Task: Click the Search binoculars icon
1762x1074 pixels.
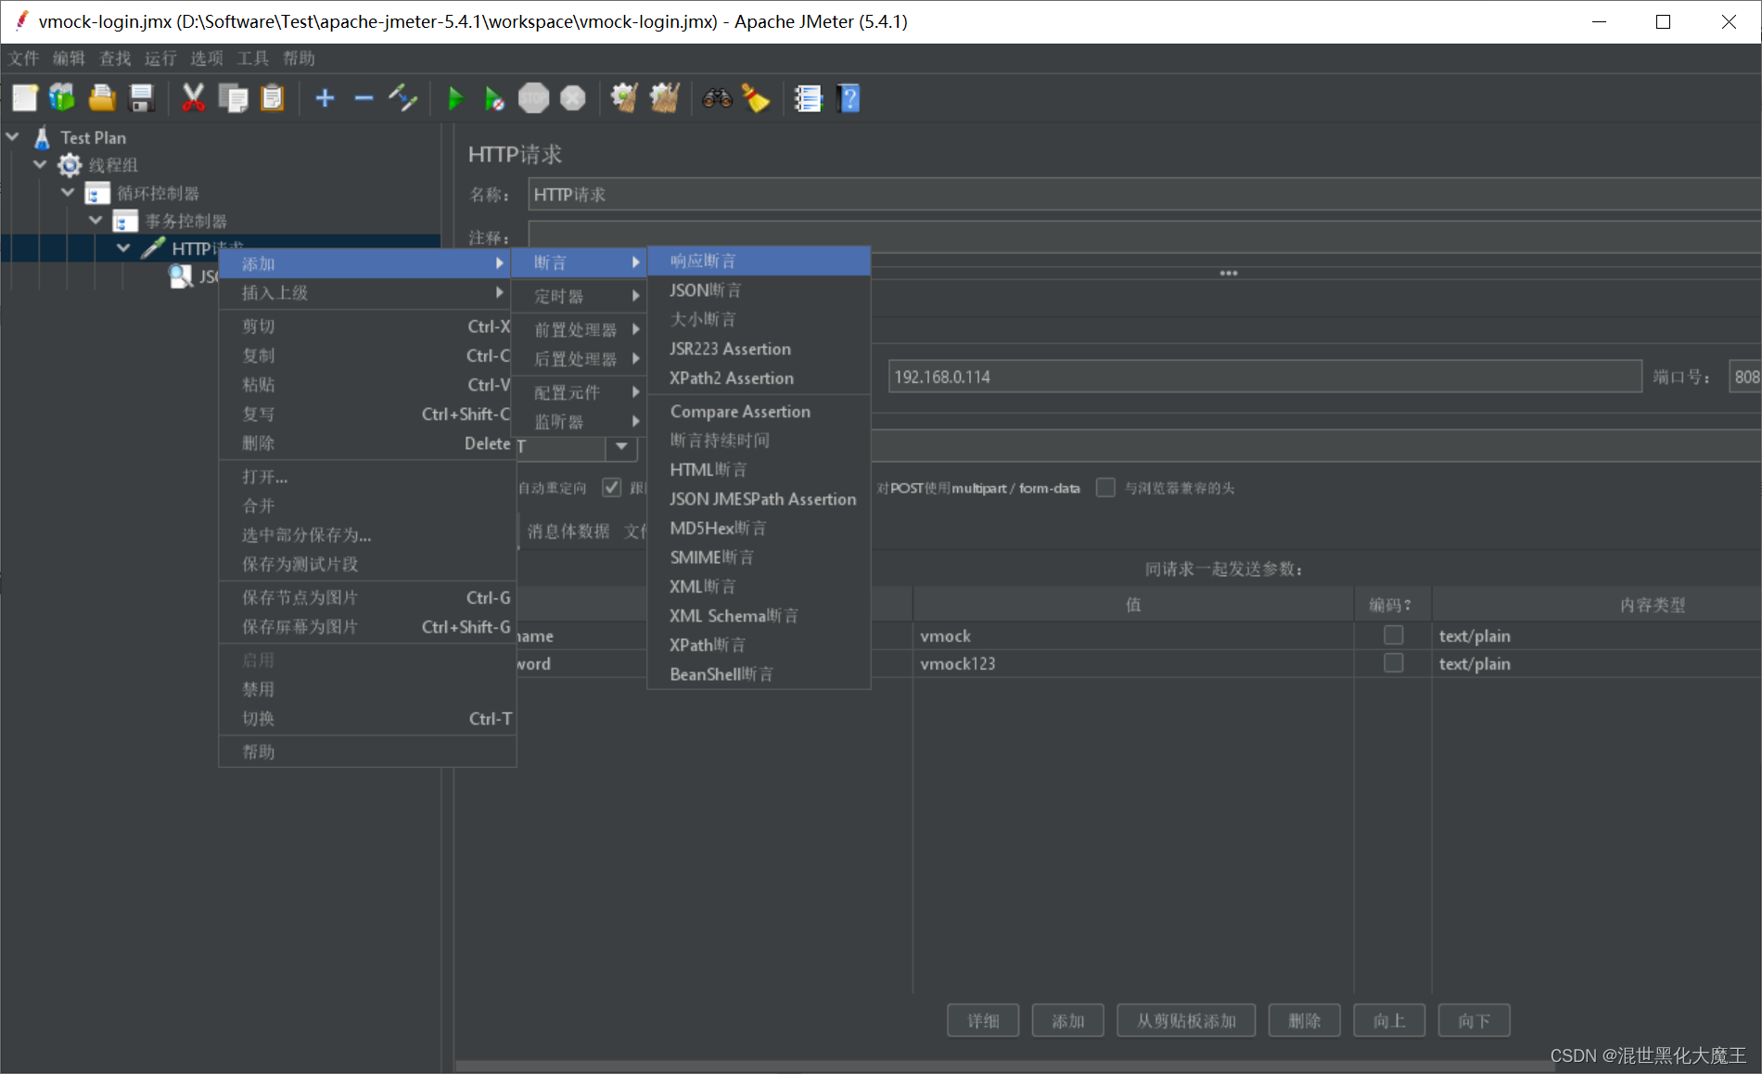Action: (717, 98)
